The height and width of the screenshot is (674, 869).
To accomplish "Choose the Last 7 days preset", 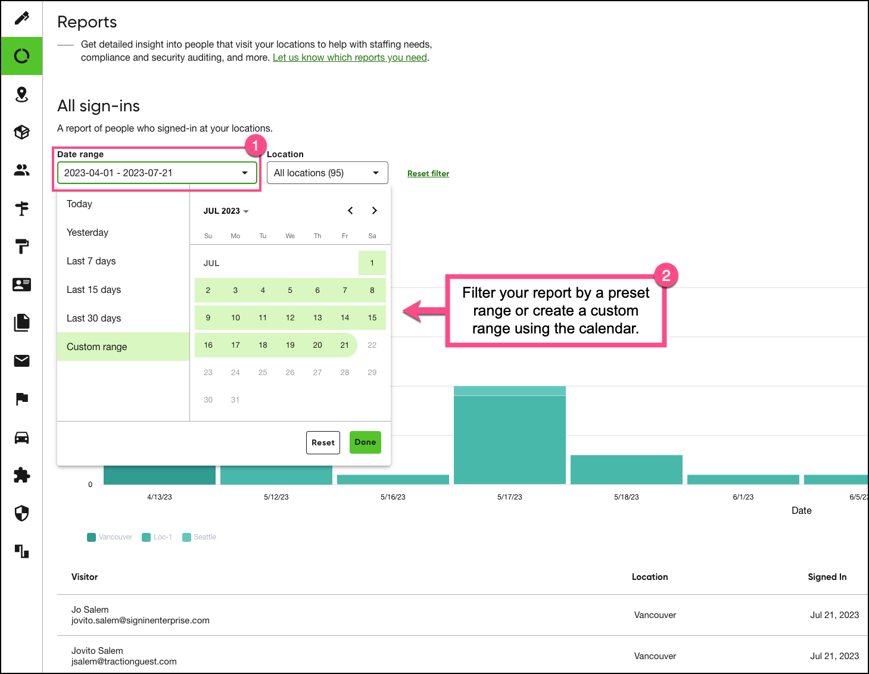I will [x=91, y=261].
